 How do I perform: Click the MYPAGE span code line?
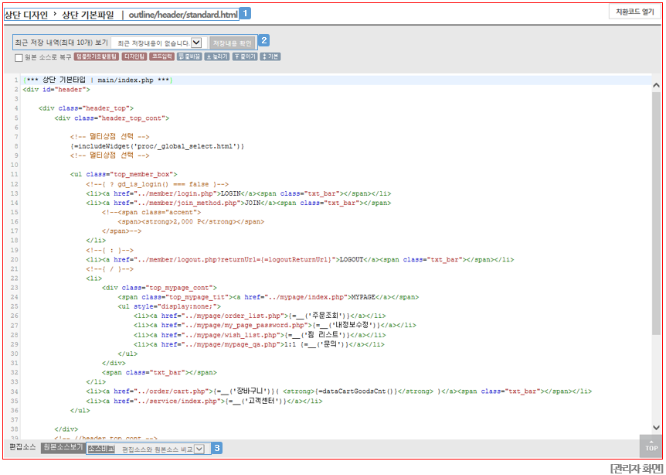[x=268, y=297]
